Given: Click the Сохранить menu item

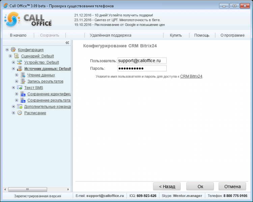Looking at the screenshot, I should pyautogui.click(x=50, y=35).
